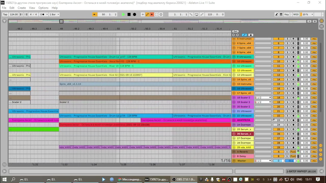Toggle computer MIDI keyboard icon

(281, 14)
